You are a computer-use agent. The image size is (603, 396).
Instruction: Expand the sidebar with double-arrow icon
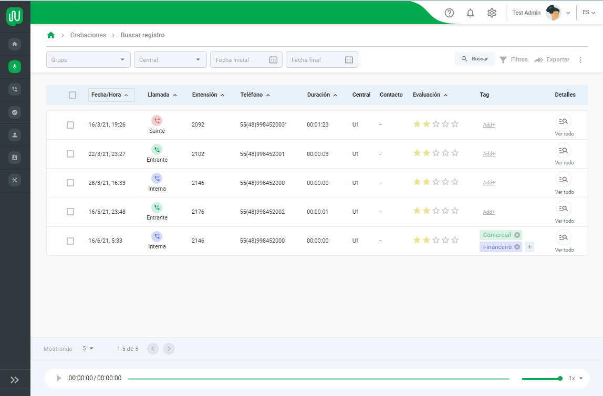[x=15, y=380]
